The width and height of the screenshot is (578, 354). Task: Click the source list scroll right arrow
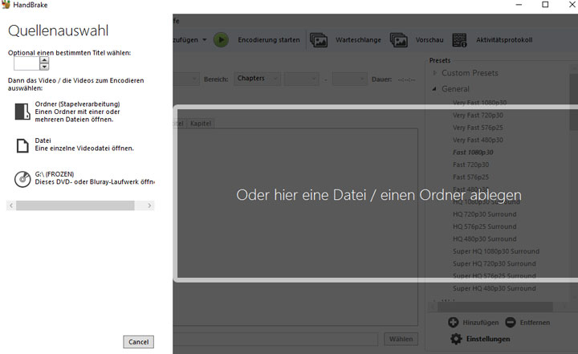point(149,205)
